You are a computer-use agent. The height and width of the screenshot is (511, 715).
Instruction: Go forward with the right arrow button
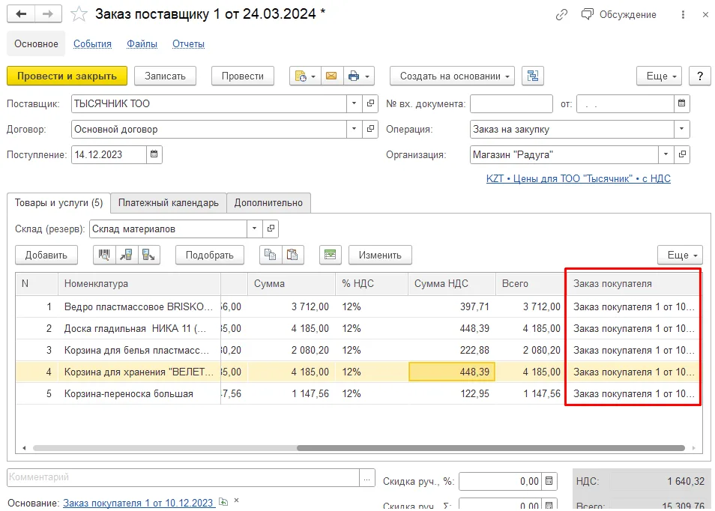coord(47,14)
